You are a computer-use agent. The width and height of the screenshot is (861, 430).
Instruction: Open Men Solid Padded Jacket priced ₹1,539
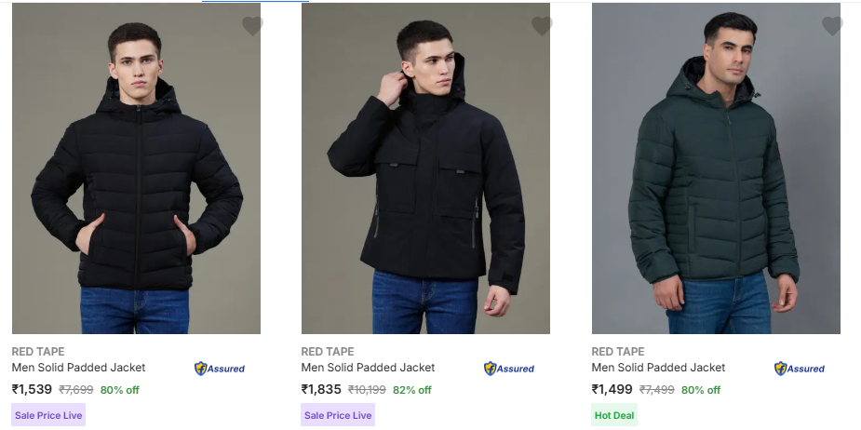[x=78, y=368]
